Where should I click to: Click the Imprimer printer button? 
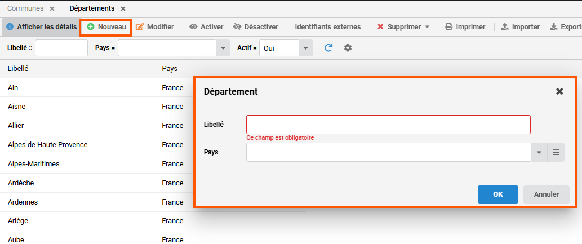(465, 27)
